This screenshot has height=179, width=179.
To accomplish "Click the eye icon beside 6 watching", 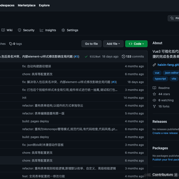I will 154,100.
